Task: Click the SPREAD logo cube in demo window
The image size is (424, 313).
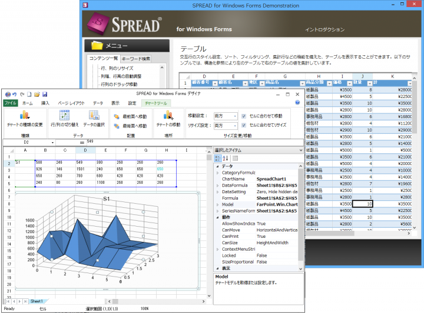Action: [x=98, y=23]
